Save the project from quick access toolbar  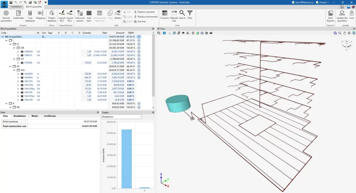click(11, 2)
